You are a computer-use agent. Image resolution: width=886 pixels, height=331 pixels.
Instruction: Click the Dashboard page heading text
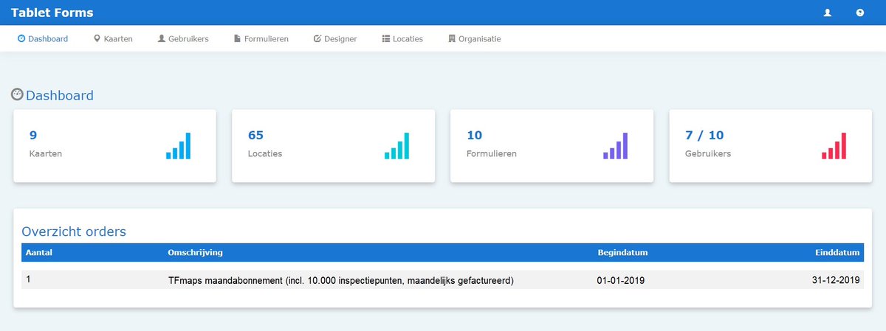click(60, 95)
